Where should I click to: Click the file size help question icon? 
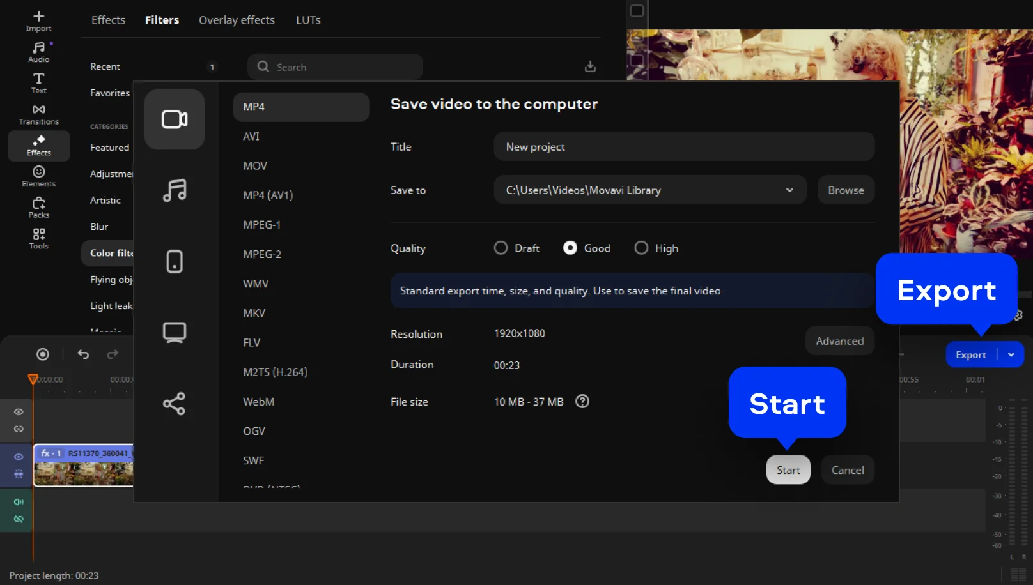[x=582, y=401]
